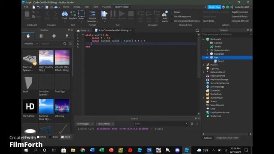This screenshot has height=154, width=274.
Task: Clear output trash icon
Action: coord(192,124)
